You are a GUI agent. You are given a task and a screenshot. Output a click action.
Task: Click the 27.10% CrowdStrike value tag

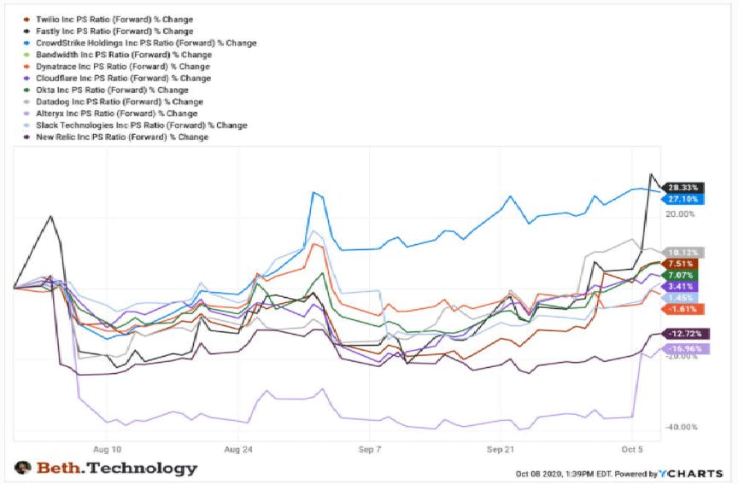pos(683,200)
